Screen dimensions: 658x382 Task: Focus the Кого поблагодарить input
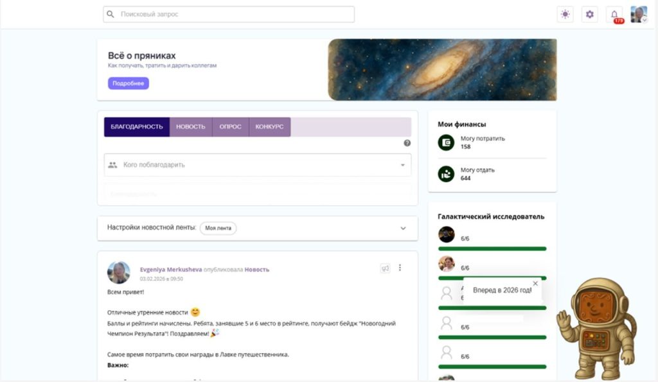click(258, 165)
